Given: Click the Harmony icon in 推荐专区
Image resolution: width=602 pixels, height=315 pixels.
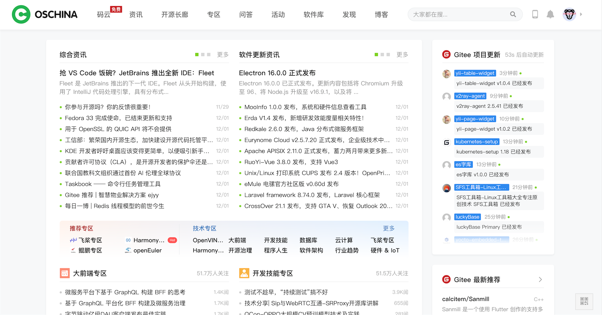Looking at the screenshot, I should point(128,240).
